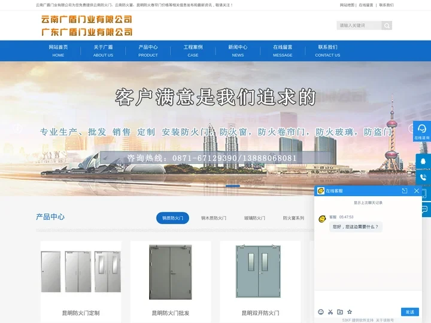Select the 钢质防火门 product tab
431x323 pixels.
tap(172, 218)
